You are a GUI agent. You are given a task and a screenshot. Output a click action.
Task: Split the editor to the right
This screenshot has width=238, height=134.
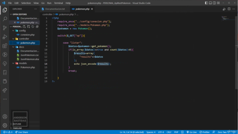pyautogui.click(x=229, y=9)
